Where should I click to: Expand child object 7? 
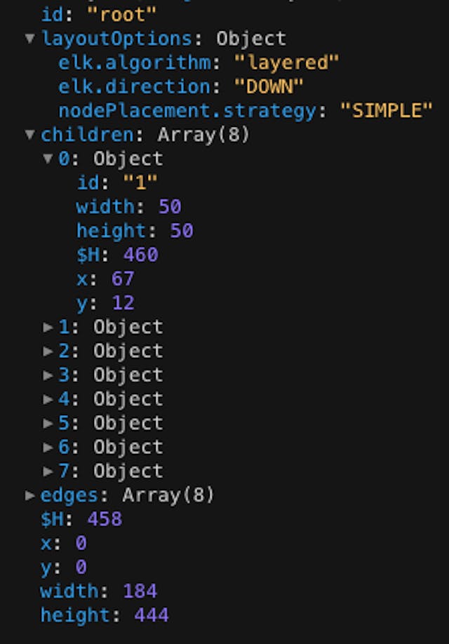point(48,471)
